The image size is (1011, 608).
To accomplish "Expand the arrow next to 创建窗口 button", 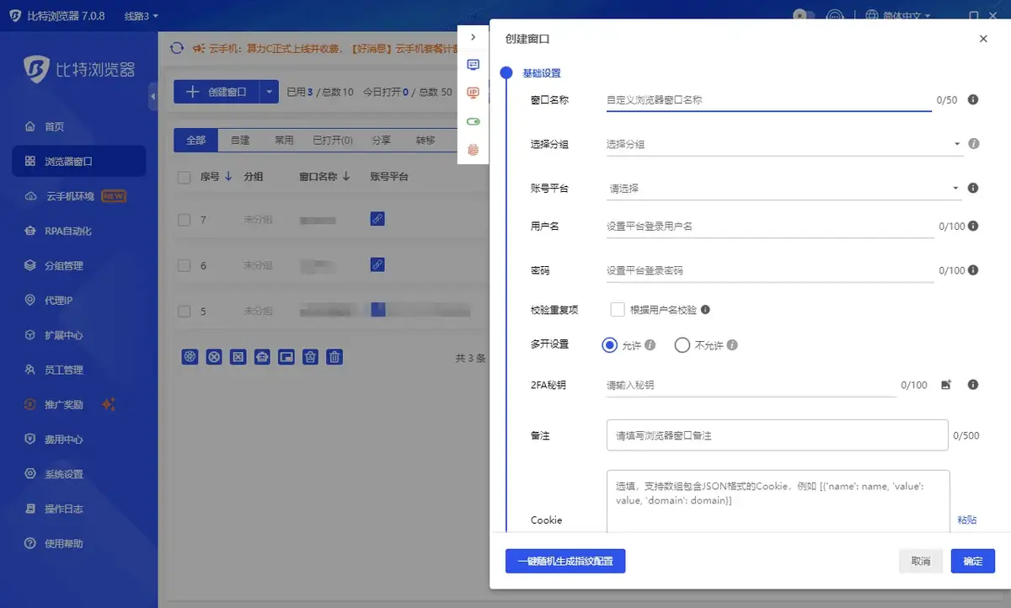I will click(269, 92).
